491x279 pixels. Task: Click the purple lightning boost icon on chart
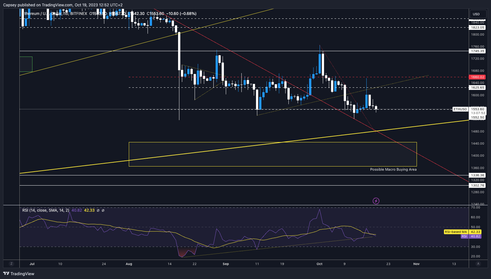(376, 201)
